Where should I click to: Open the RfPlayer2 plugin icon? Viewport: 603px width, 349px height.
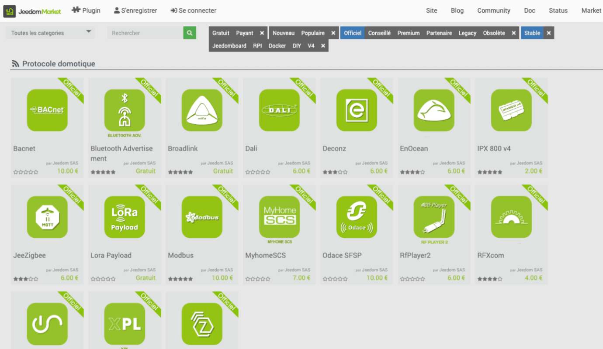point(434,217)
